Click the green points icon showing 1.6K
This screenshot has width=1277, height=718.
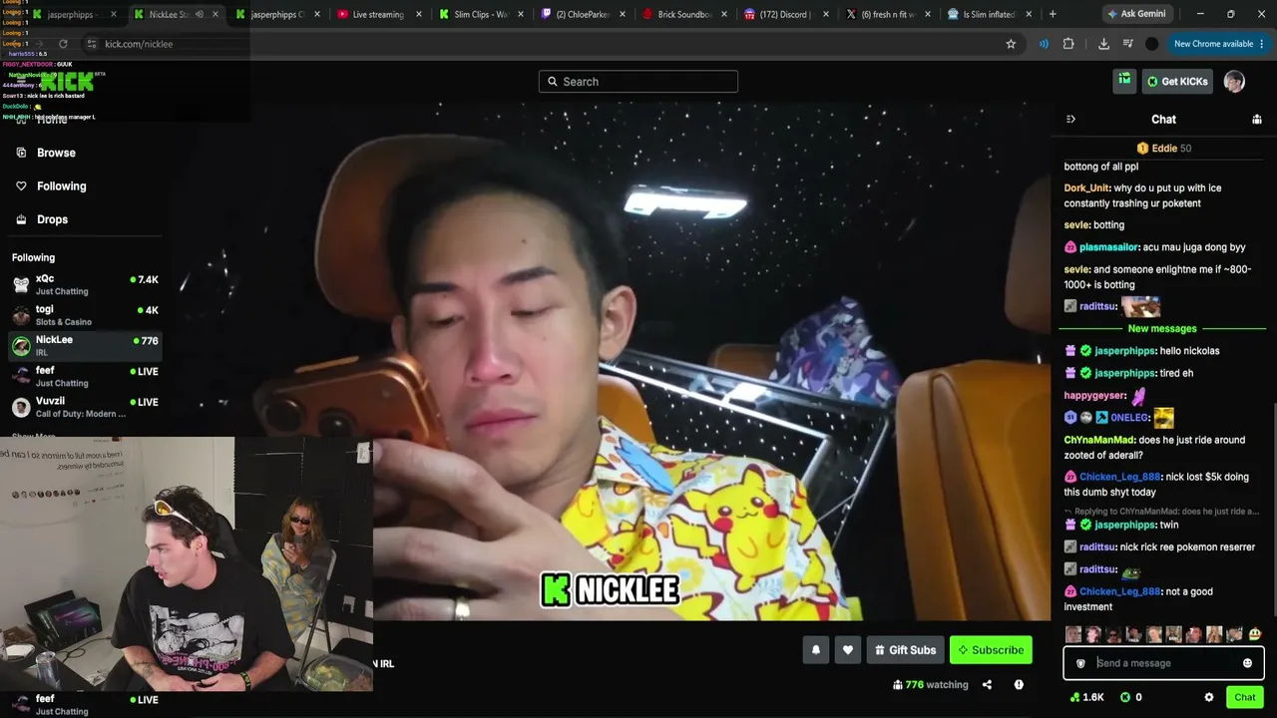coord(1074,697)
